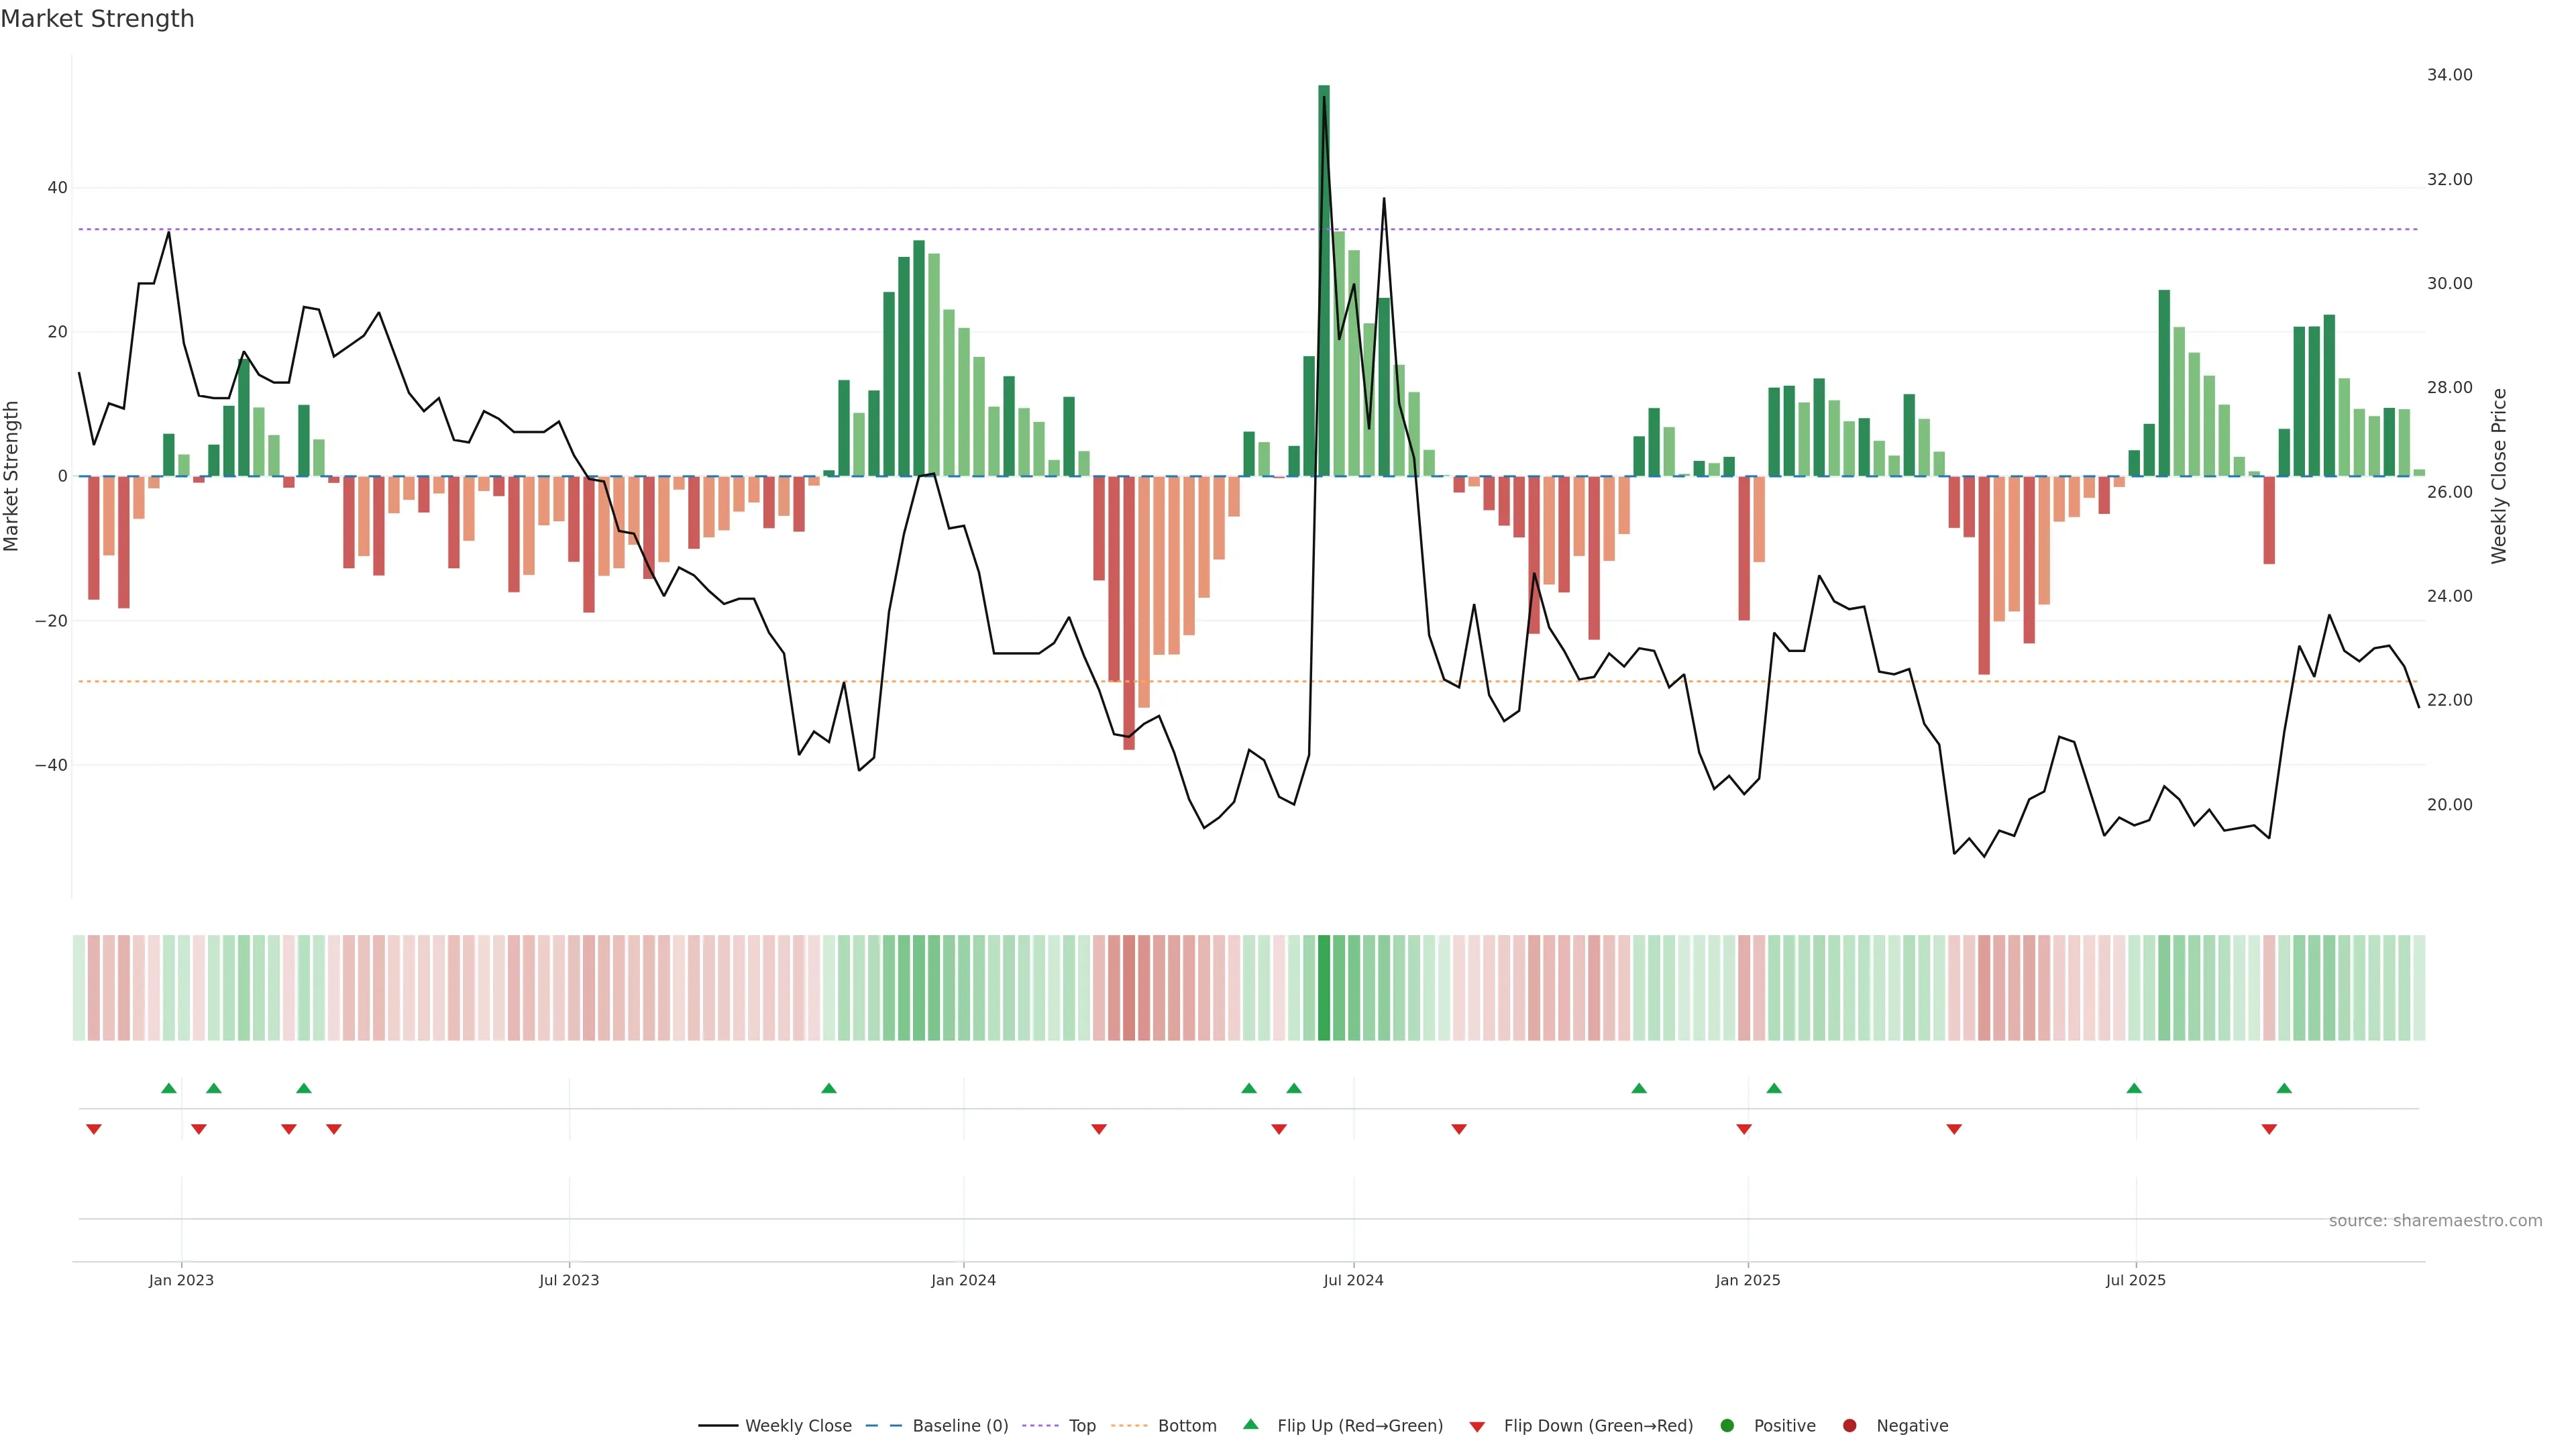Click the darkest green heatmap strip cell

tap(1324, 988)
